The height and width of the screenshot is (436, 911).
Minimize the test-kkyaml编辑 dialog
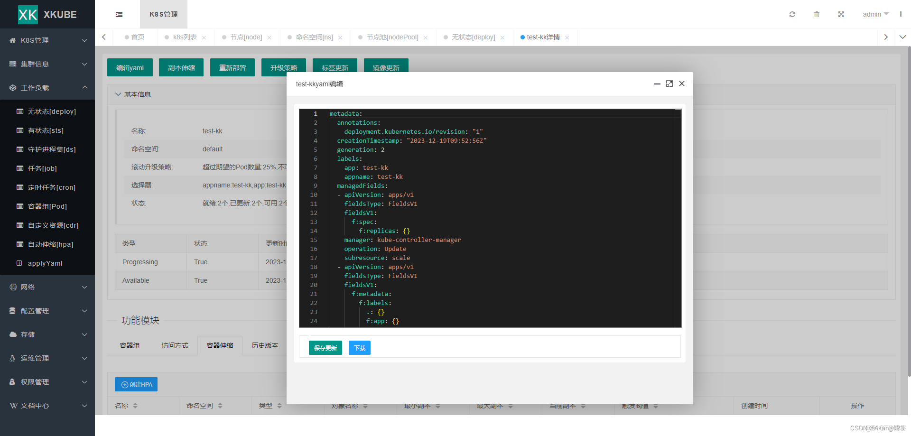pyautogui.click(x=657, y=83)
